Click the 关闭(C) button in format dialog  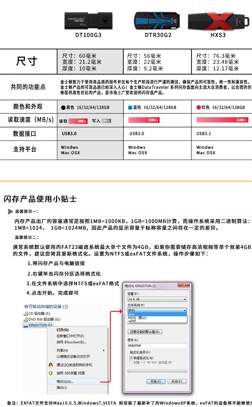[177, 381]
